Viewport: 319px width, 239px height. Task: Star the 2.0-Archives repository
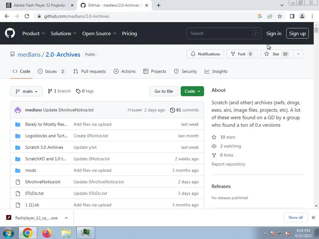[x=277, y=54]
